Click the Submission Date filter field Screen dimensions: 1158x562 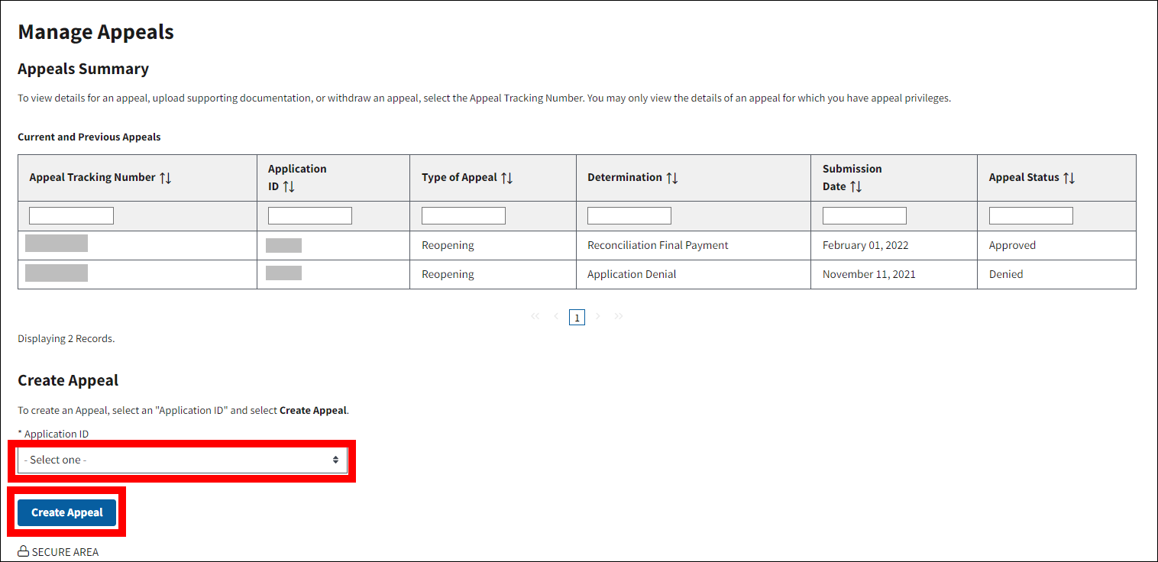point(865,216)
